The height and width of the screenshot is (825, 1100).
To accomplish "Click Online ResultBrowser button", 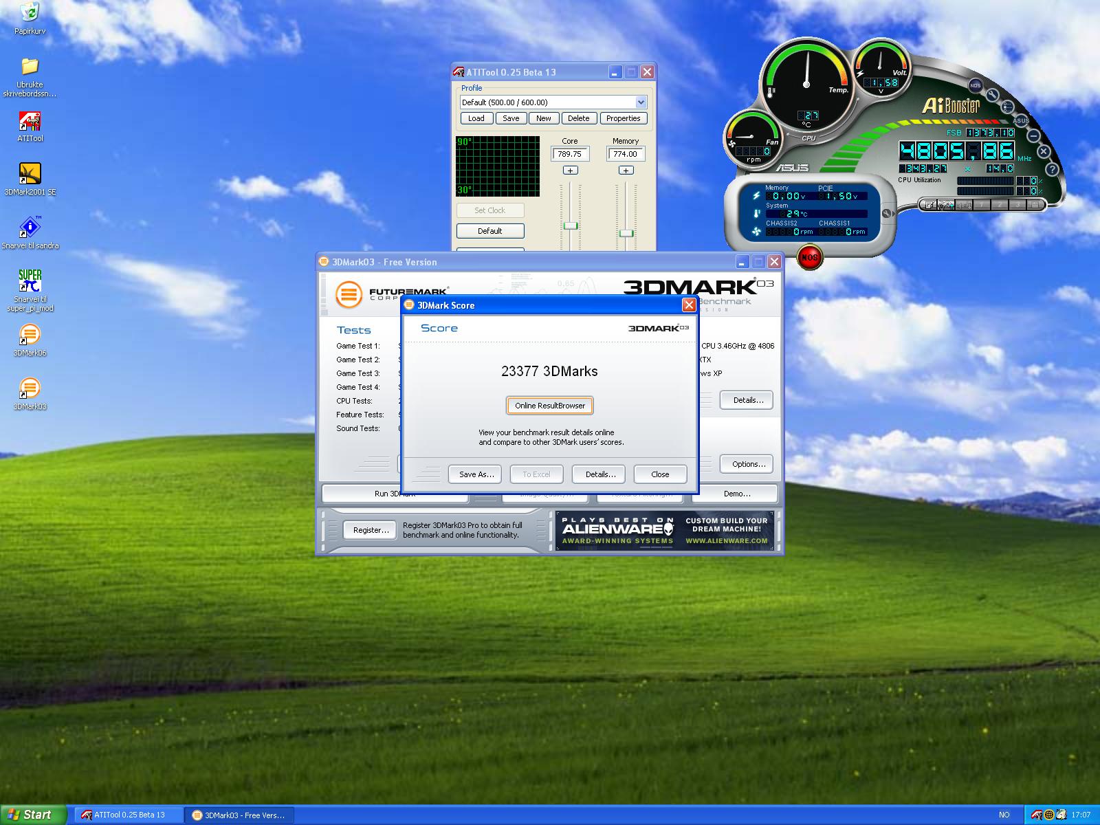I will [550, 406].
